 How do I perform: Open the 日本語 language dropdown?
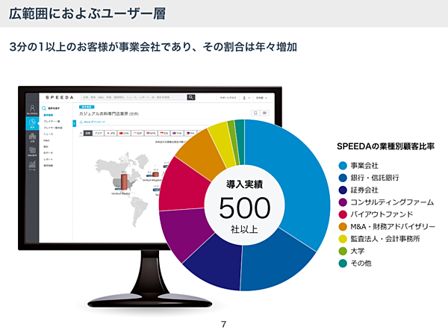point(260,97)
